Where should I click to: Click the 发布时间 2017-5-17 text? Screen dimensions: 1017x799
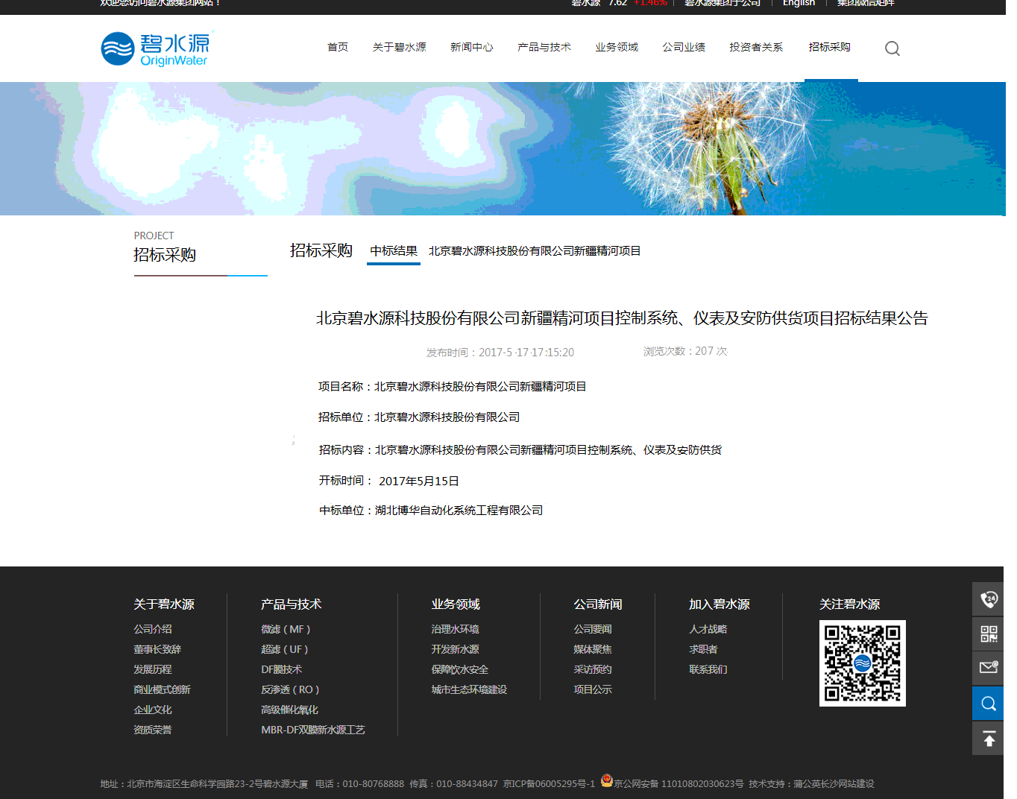tap(500, 352)
